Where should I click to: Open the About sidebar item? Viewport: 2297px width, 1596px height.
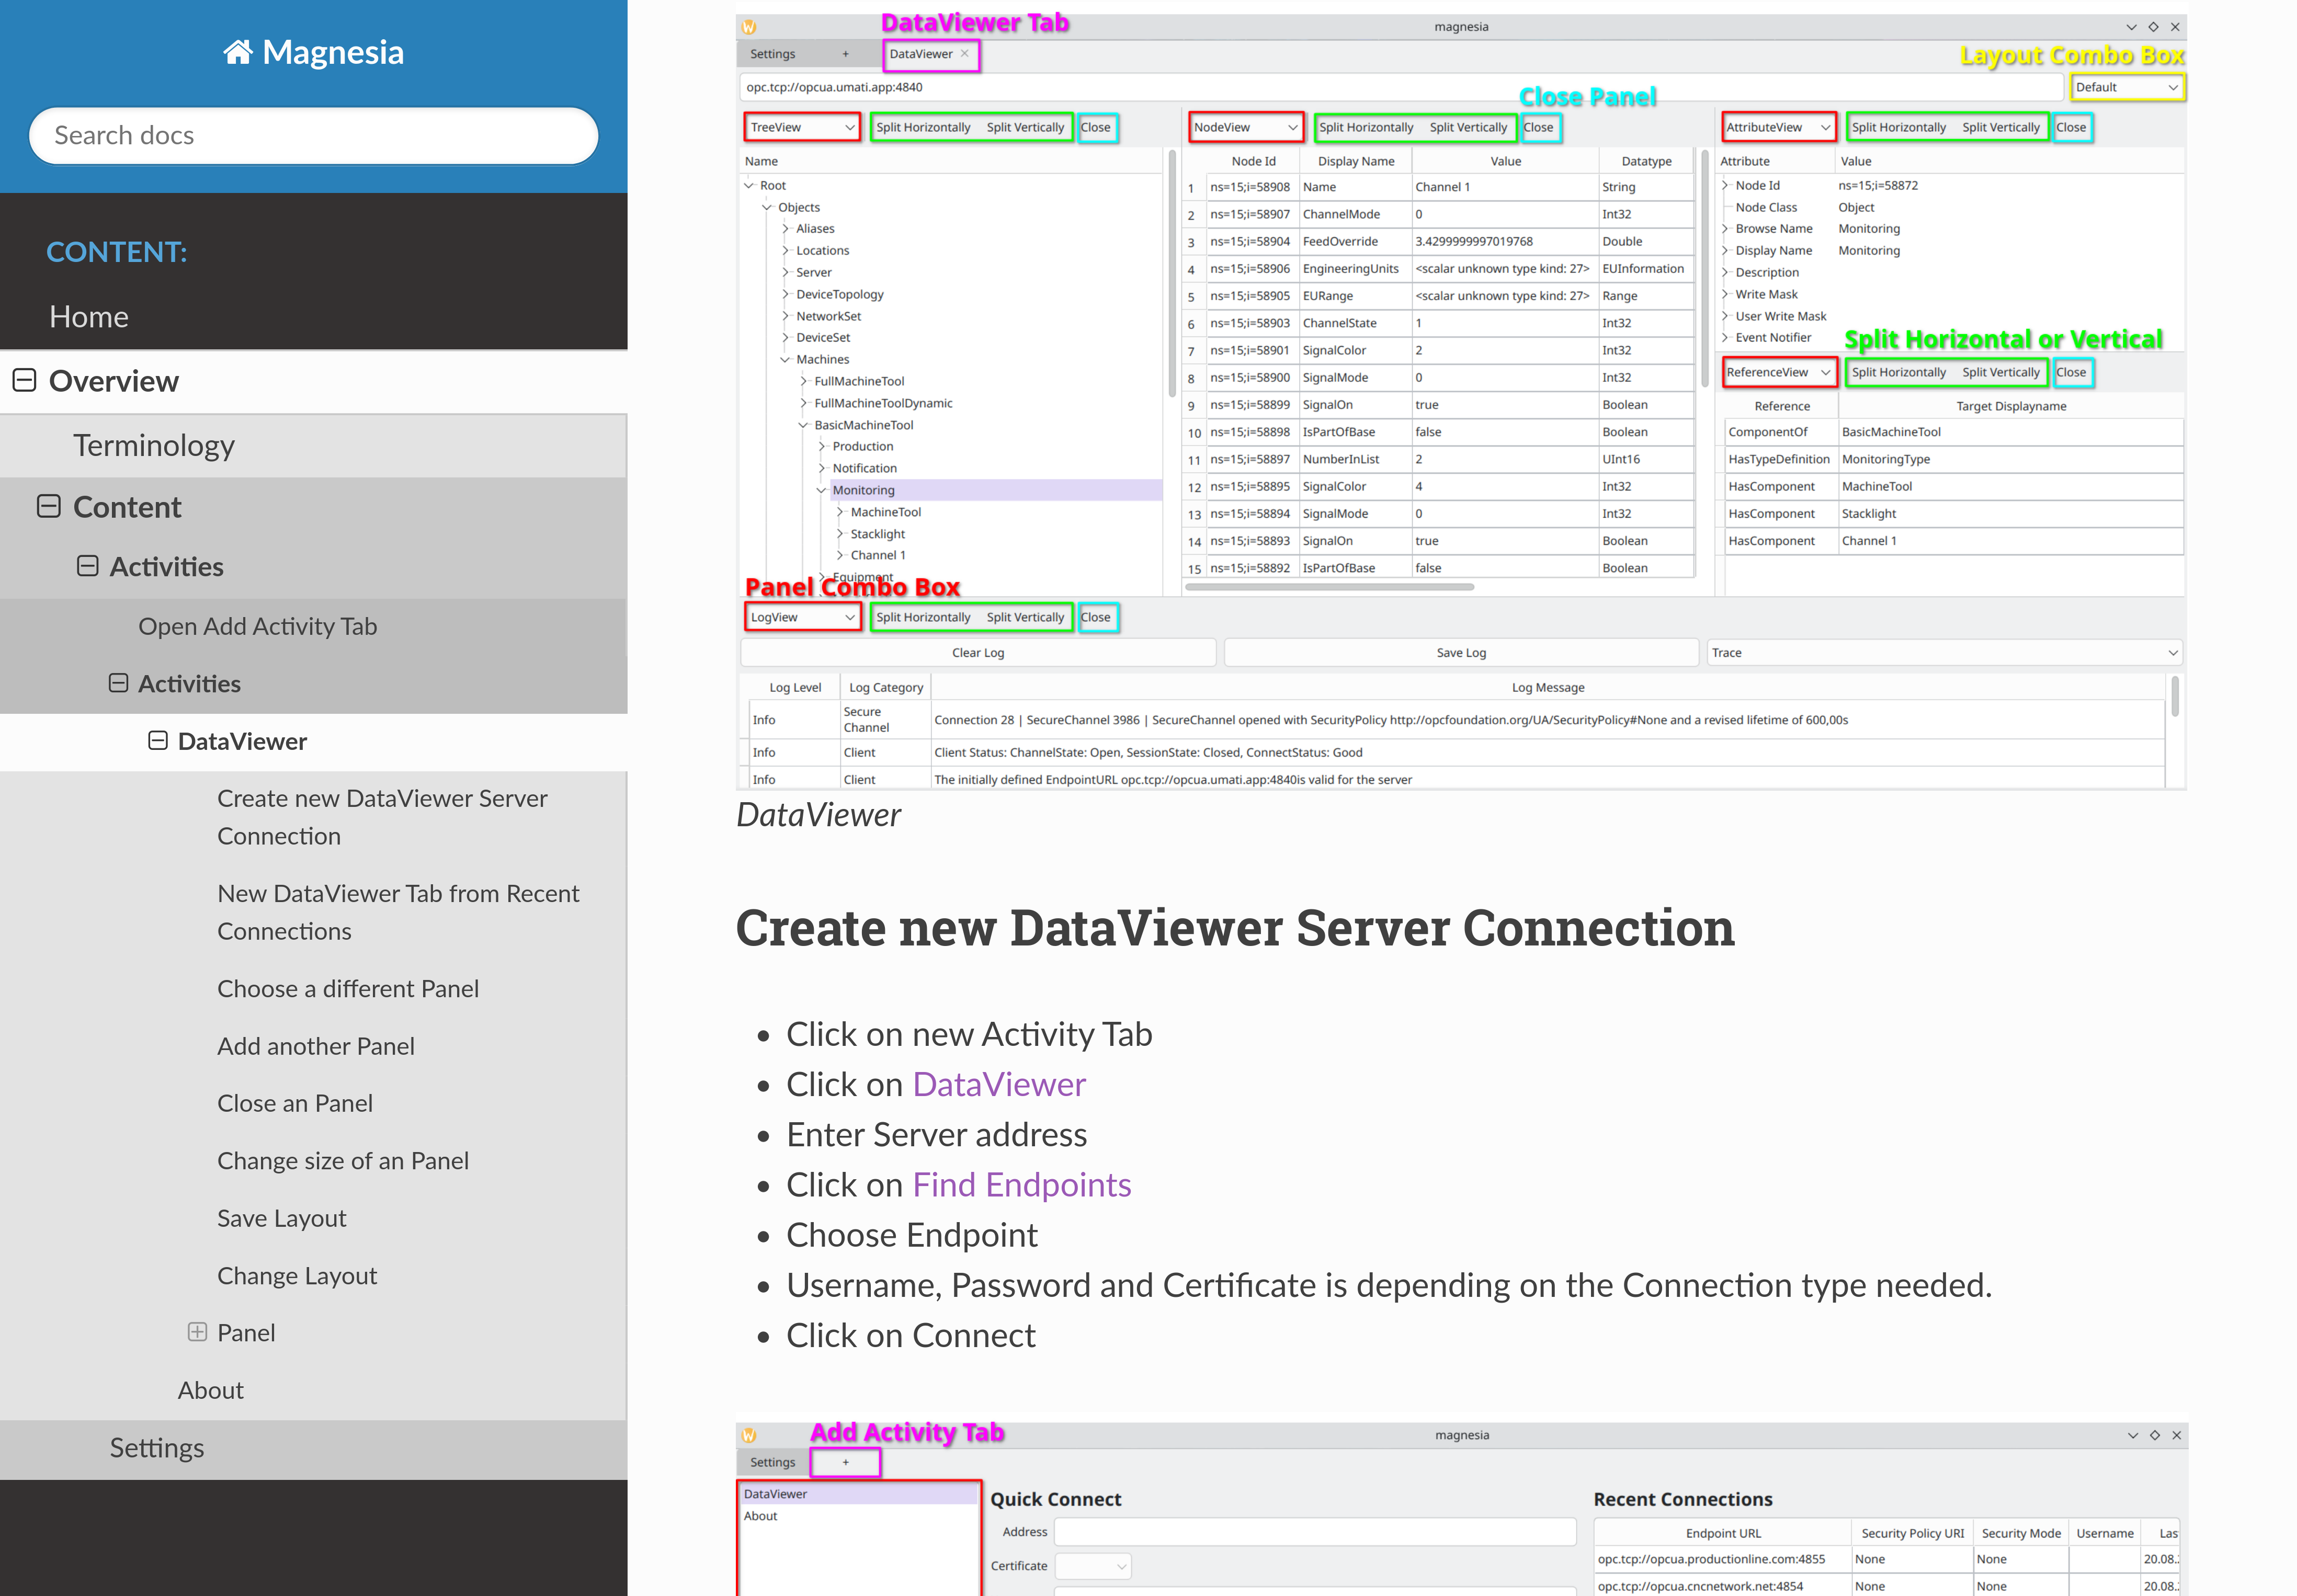pyautogui.click(x=211, y=1391)
